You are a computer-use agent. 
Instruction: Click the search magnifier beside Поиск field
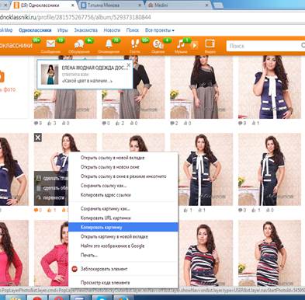(x=303, y=46)
